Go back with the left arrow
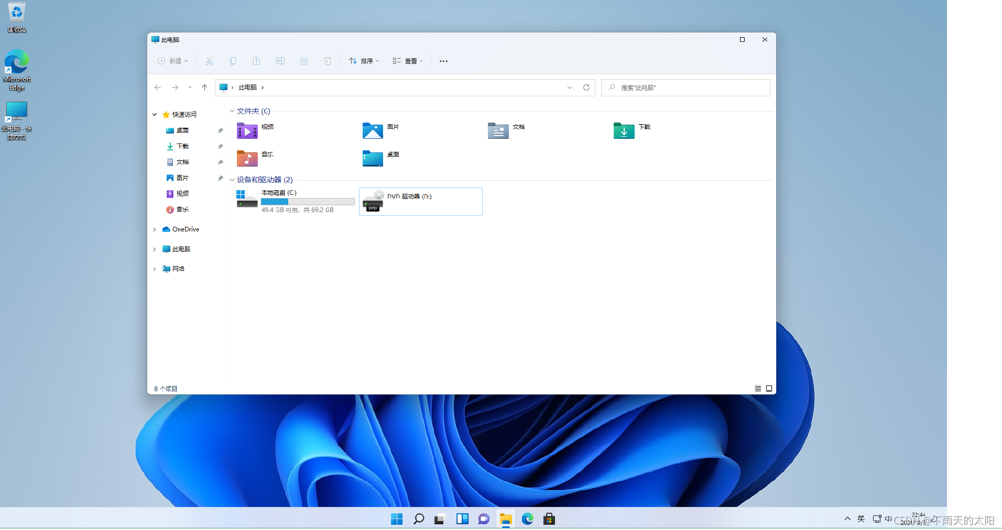 click(158, 87)
